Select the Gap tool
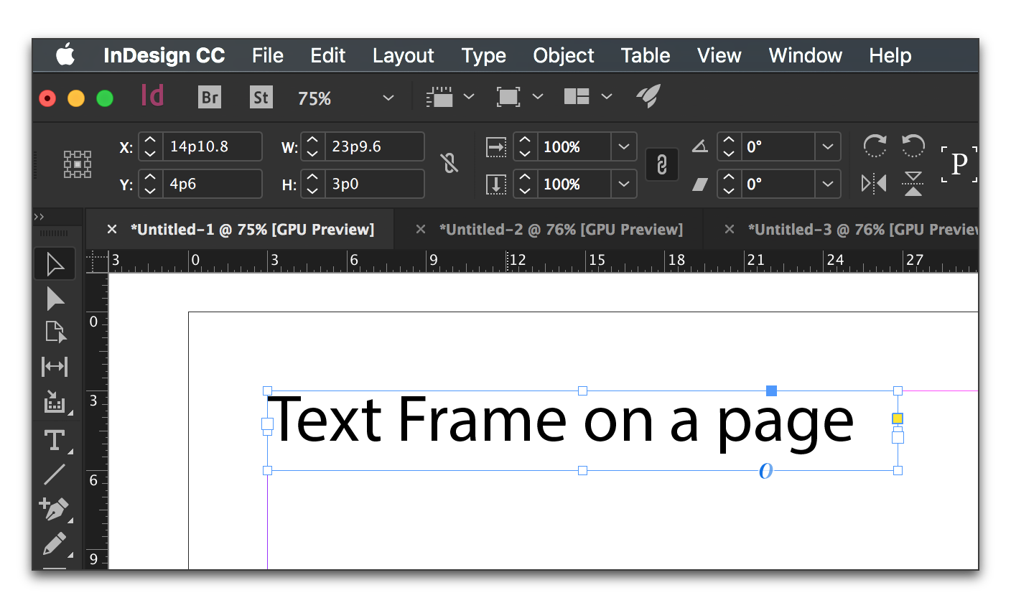 [x=55, y=366]
